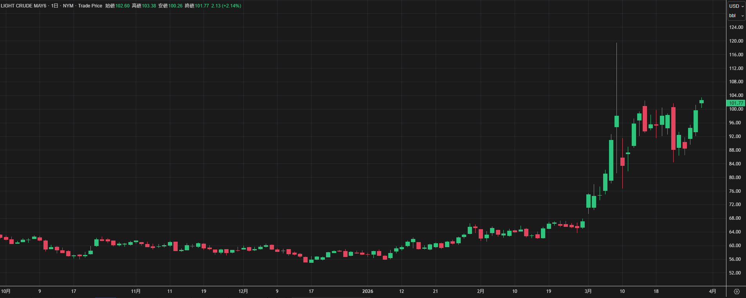Click the 52.00 price axis label

point(735,273)
